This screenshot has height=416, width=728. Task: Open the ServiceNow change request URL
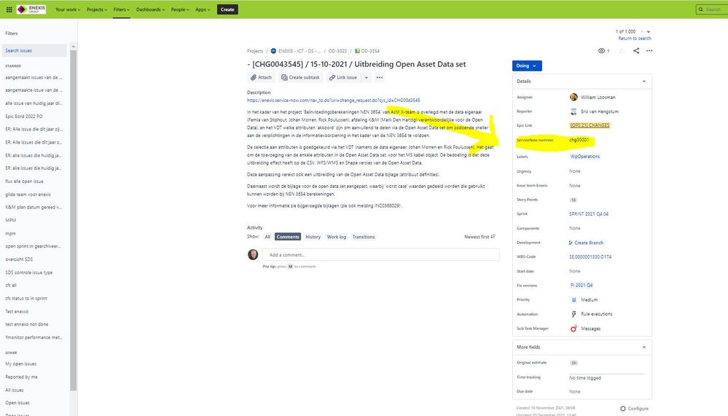click(x=333, y=101)
